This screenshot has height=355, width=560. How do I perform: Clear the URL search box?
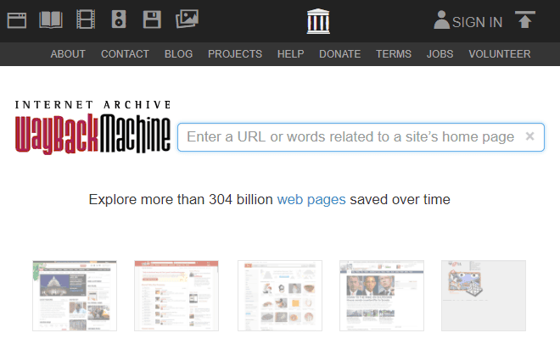tap(530, 136)
